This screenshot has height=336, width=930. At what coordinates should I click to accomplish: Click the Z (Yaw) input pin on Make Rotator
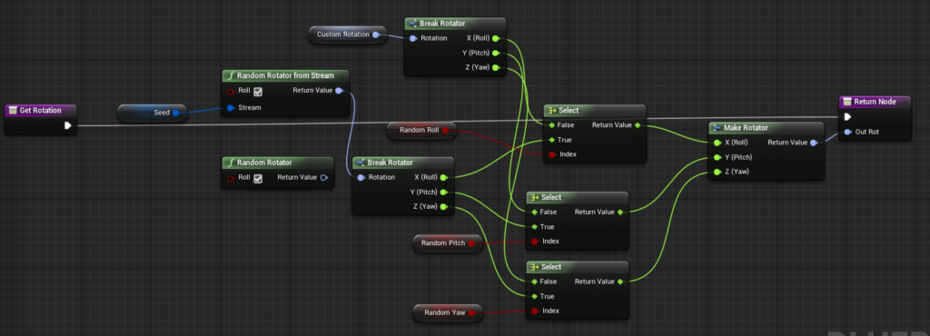[717, 172]
